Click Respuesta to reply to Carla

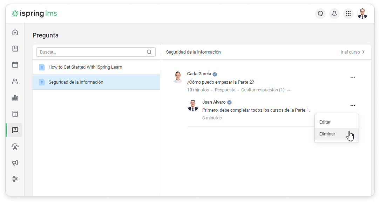pos(225,90)
